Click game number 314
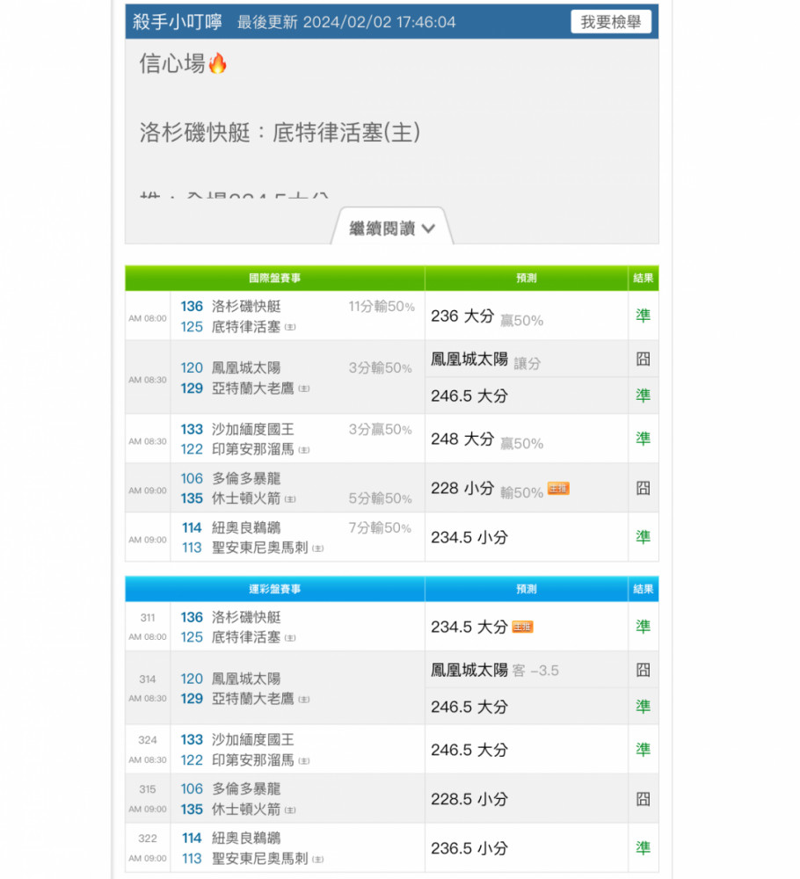 [148, 679]
